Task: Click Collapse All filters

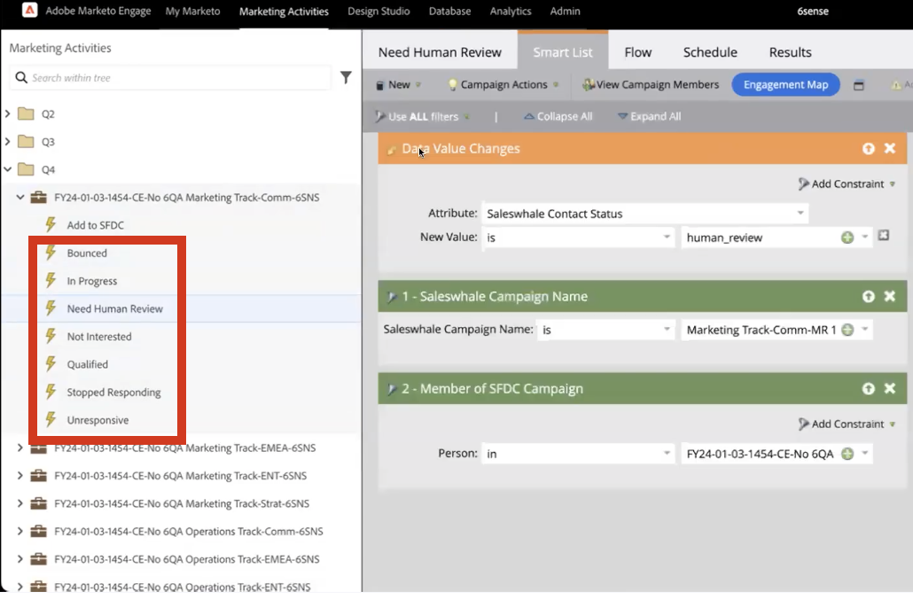Action: tap(558, 116)
